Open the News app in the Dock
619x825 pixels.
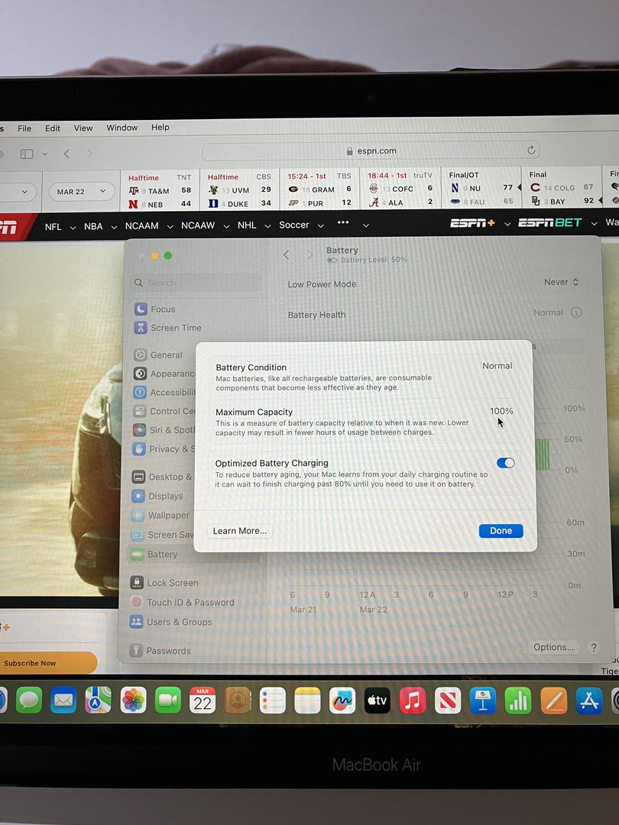(448, 700)
